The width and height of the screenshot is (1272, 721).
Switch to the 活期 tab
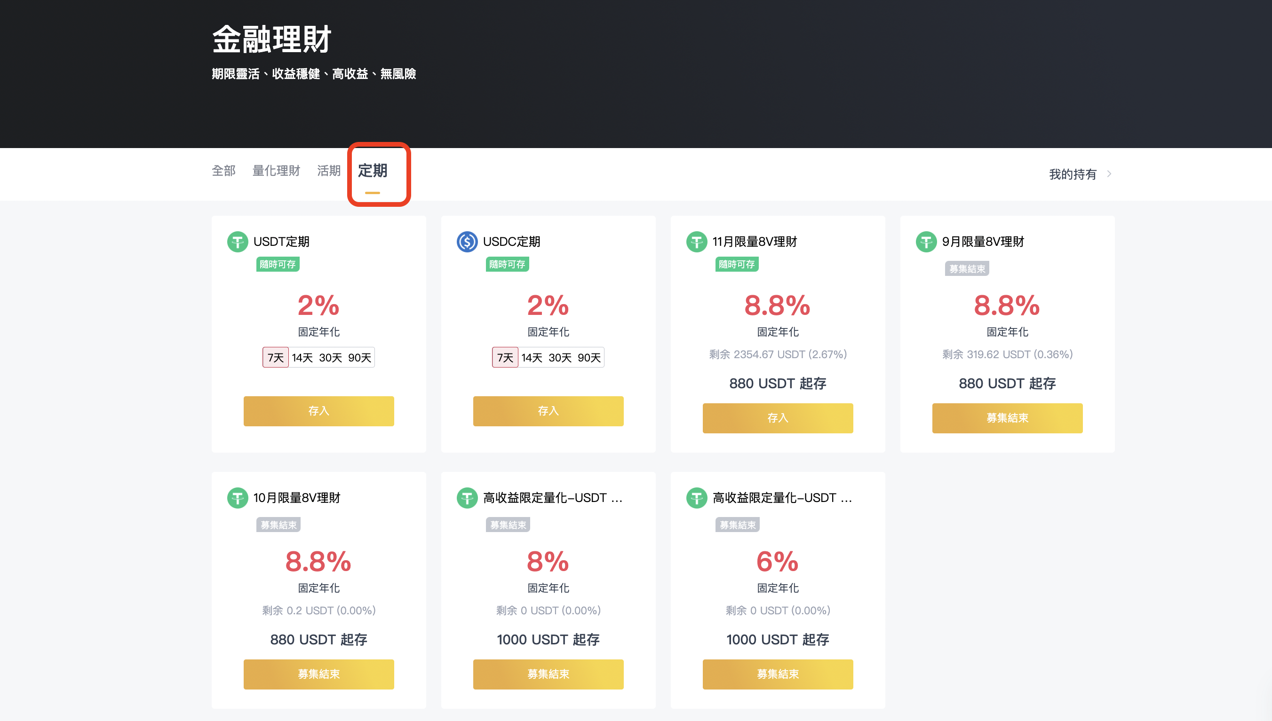point(328,170)
